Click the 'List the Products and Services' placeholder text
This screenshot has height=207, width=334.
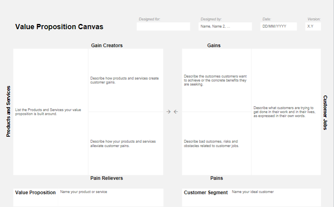(x=48, y=112)
